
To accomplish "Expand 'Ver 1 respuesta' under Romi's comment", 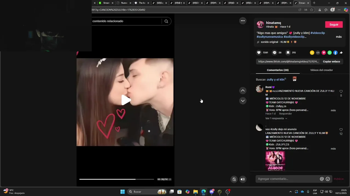I will 276,118.
